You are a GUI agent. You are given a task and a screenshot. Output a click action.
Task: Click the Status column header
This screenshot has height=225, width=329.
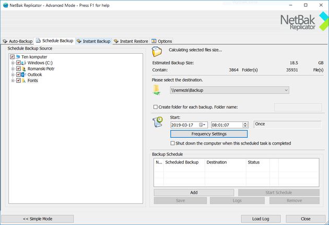tap(258, 162)
